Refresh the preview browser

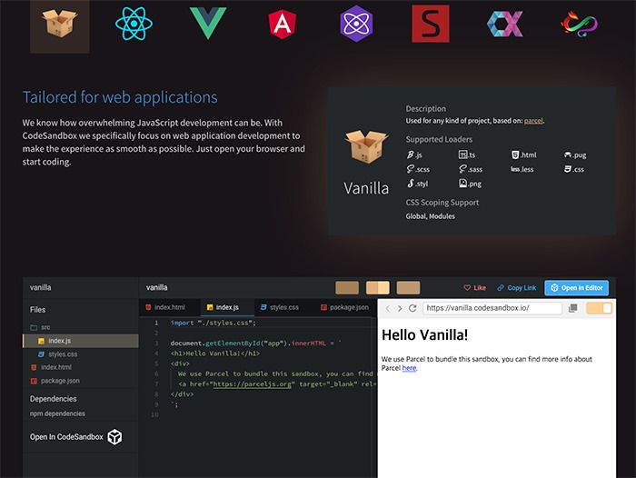pyautogui.click(x=412, y=308)
